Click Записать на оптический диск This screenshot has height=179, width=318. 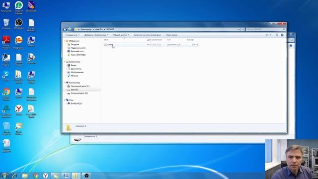pos(147,35)
